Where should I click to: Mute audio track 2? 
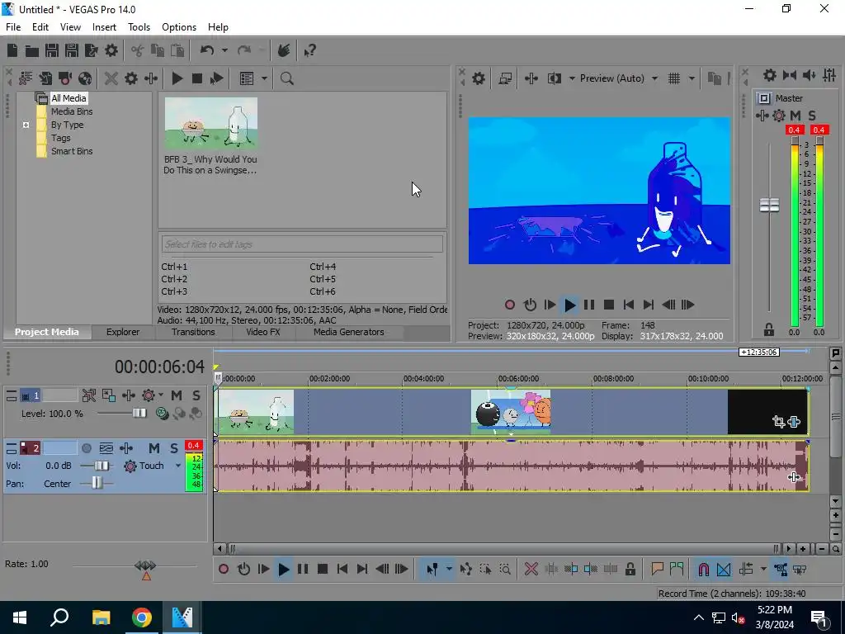[x=154, y=448]
